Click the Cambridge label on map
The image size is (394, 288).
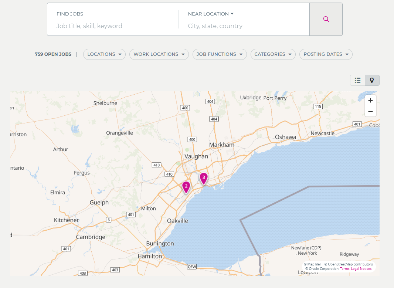91,237
